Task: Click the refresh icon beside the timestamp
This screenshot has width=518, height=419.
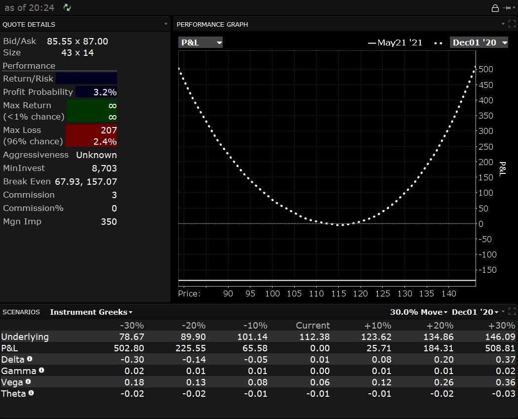Action: click(x=67, y=8)
